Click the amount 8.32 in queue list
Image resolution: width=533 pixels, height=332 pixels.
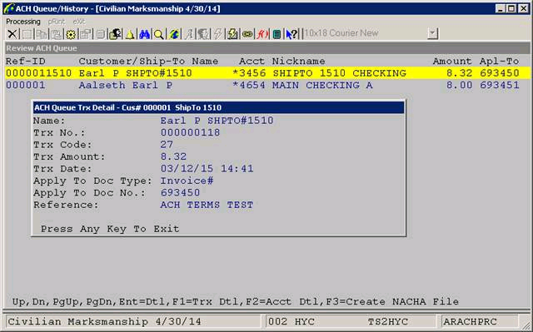click(x=459, y=73)
